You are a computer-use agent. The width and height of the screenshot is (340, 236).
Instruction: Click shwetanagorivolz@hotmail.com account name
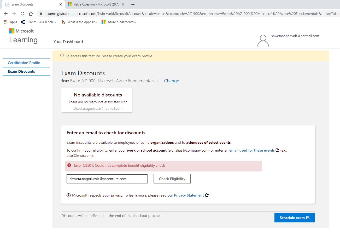click(x=295, y=36)
